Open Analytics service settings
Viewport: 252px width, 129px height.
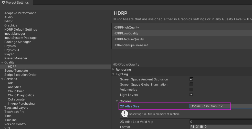[14, 87]
